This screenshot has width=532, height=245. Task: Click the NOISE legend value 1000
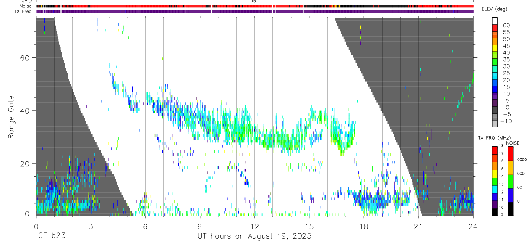click(520, 174)
